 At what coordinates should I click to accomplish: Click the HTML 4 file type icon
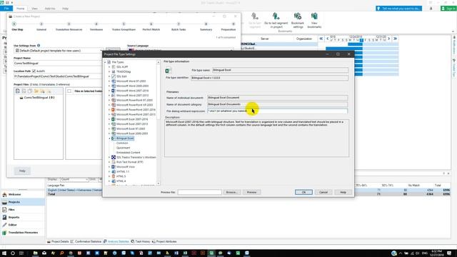(114, 181)
